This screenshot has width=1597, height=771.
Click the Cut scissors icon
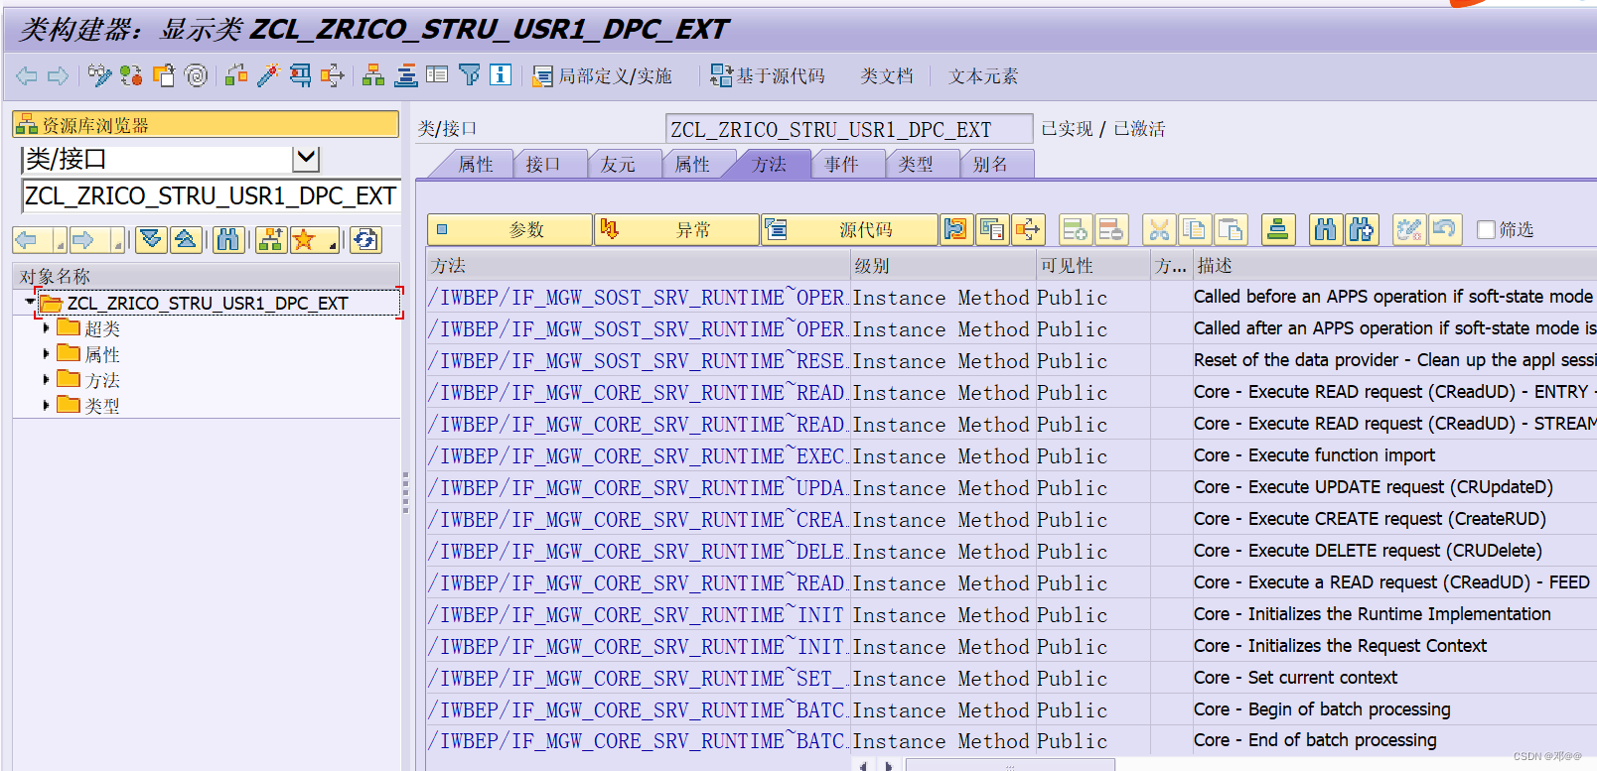pyautogui.click(x=1158, y=230)
